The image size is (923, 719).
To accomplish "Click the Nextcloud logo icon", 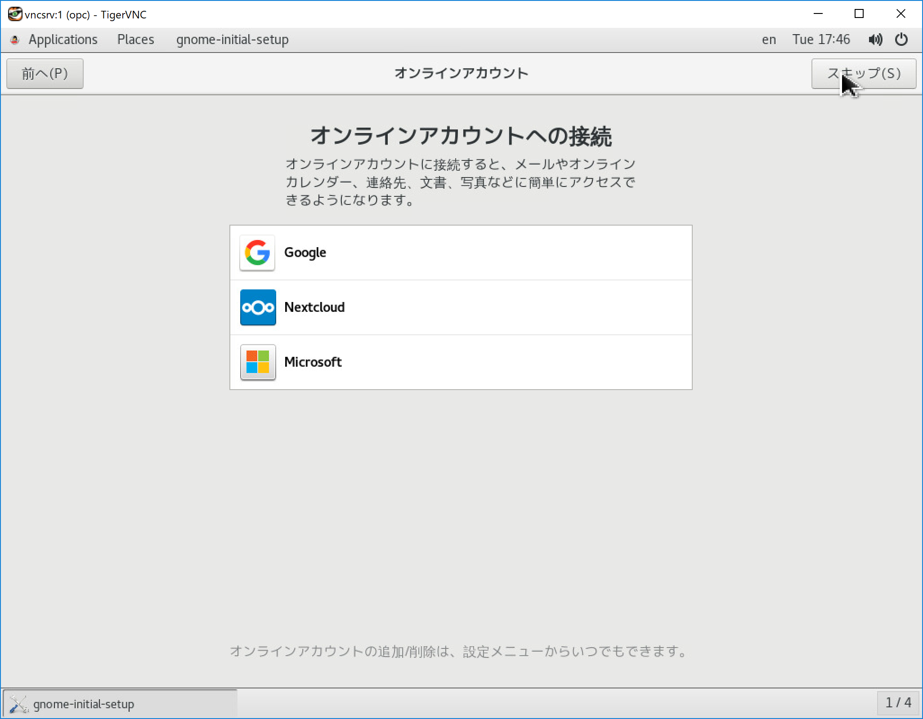I will tap(257, 307).
